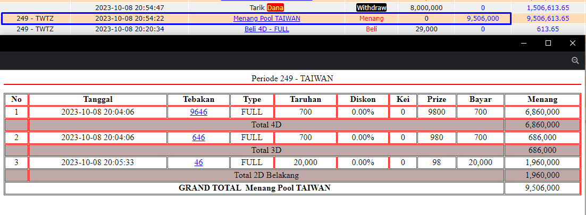The image size is (586, 215).
Task: Maximize the popup window
Action: click(x=548, y=44)
